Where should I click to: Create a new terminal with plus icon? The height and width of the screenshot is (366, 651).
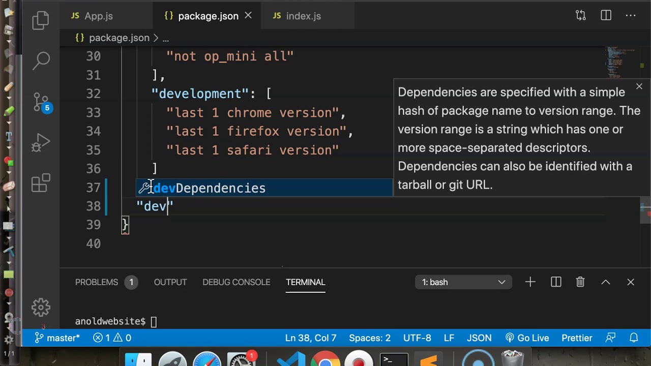click(530, 282)
